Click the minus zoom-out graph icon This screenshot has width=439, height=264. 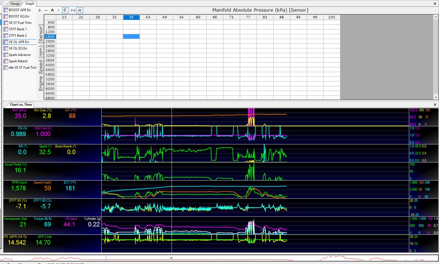click(46, 10)
